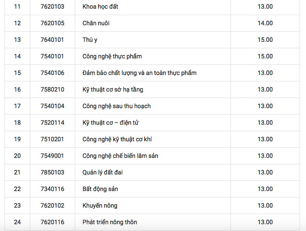Select 'Bất động sản' major name
306x231 pixels.
point(100,189)
